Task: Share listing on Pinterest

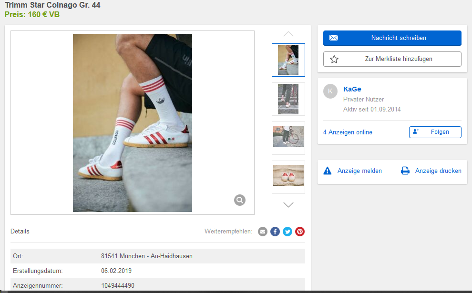Action: point(300,232)
